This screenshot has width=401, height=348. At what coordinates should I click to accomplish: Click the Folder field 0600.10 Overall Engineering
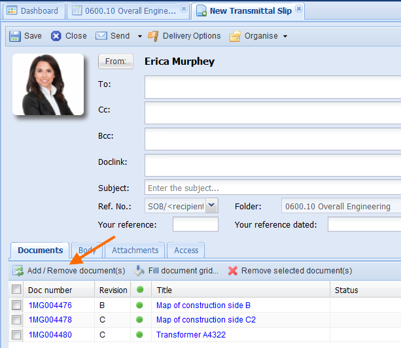pos(341,205)
